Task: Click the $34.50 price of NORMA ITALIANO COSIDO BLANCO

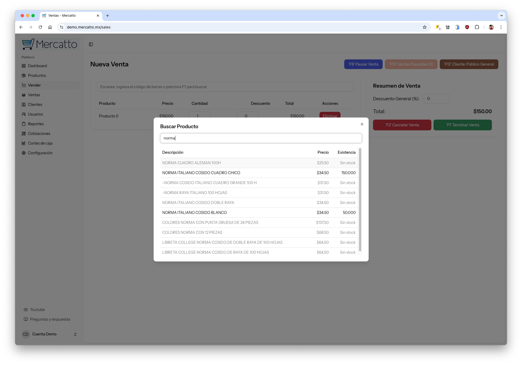Action: [x=322, y=213]
